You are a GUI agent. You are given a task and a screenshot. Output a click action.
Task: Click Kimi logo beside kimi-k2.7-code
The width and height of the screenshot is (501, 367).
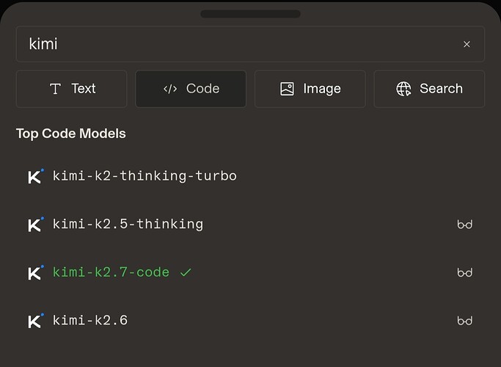(36, 273)
